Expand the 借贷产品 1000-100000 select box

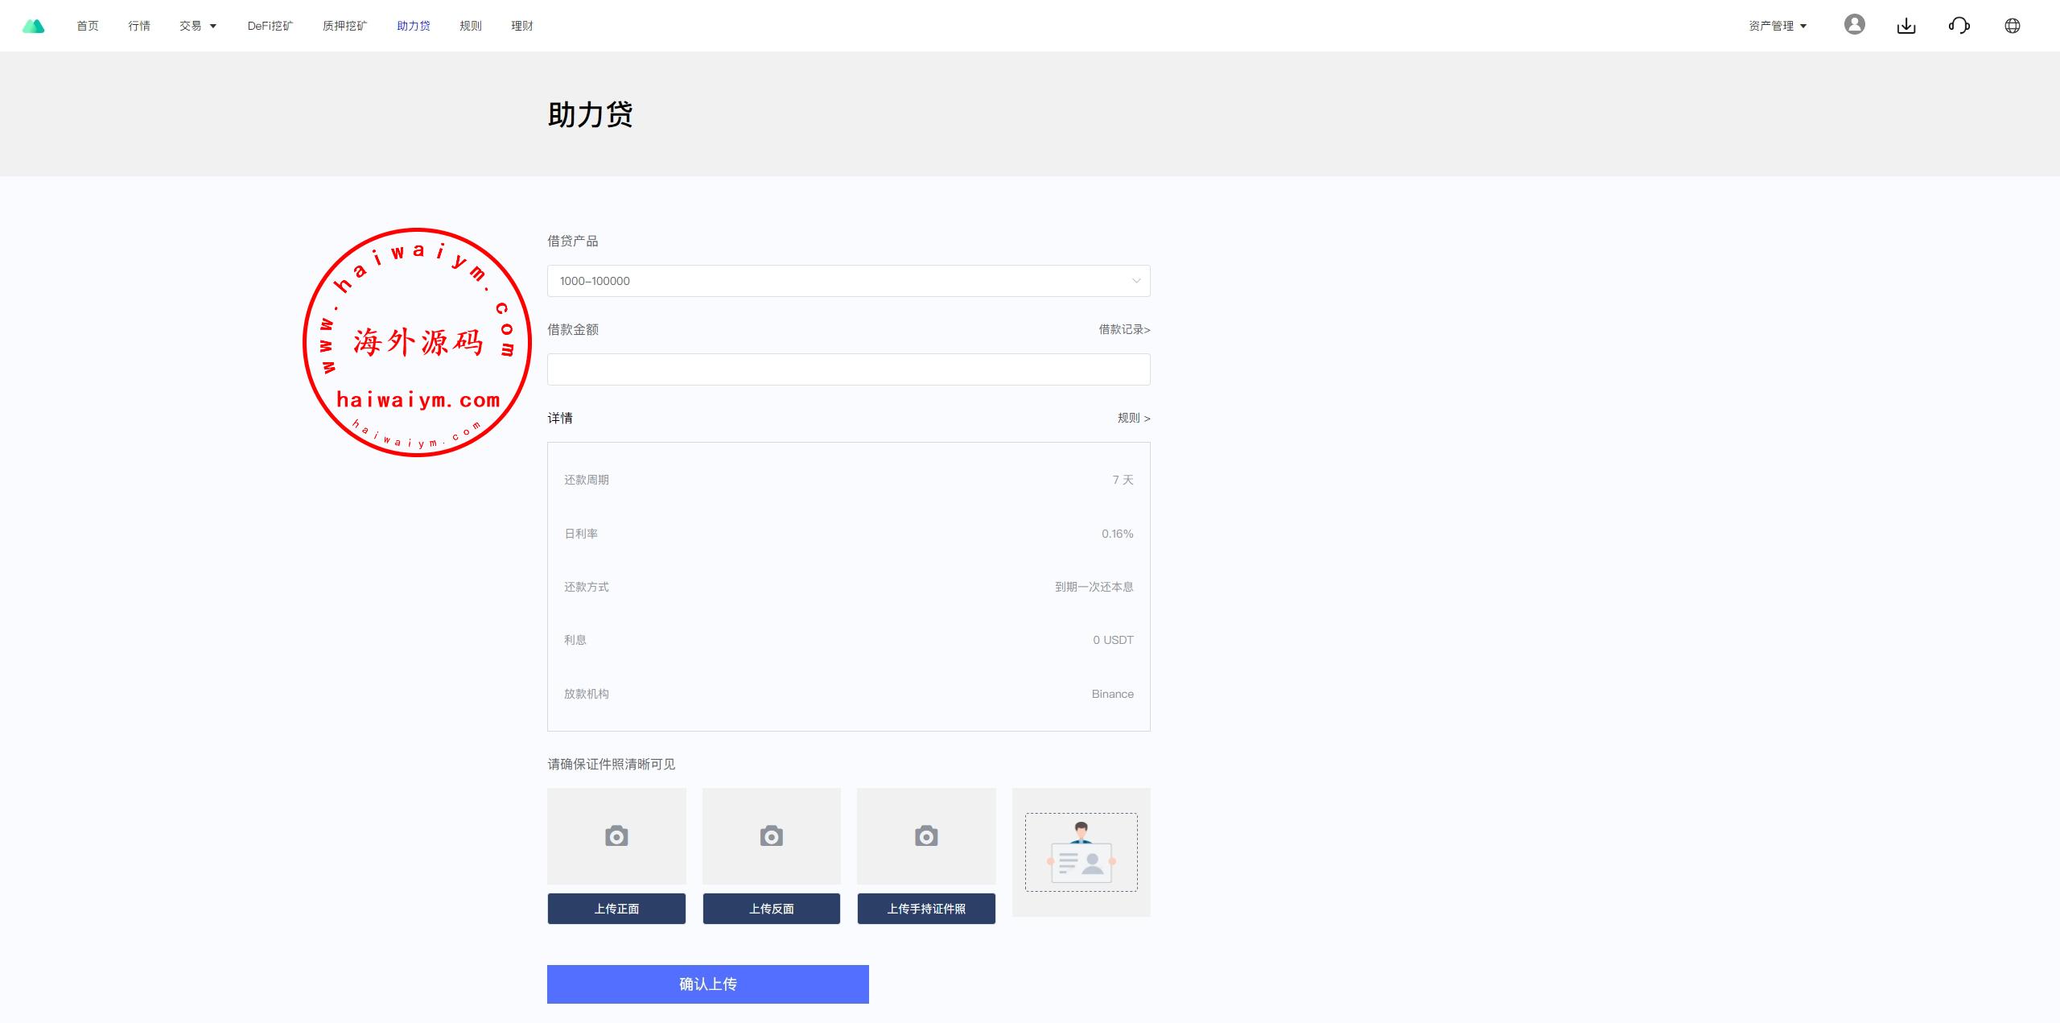pyautogui.click(x=848, y=281)
